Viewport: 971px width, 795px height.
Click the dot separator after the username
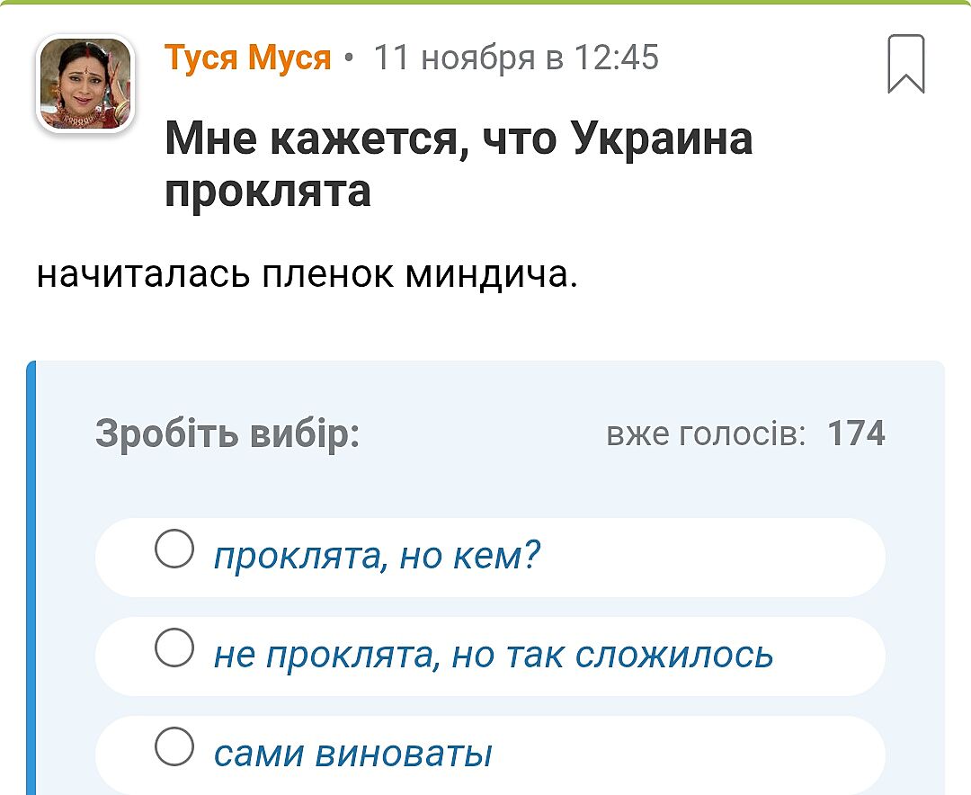(x=349, y=59)
